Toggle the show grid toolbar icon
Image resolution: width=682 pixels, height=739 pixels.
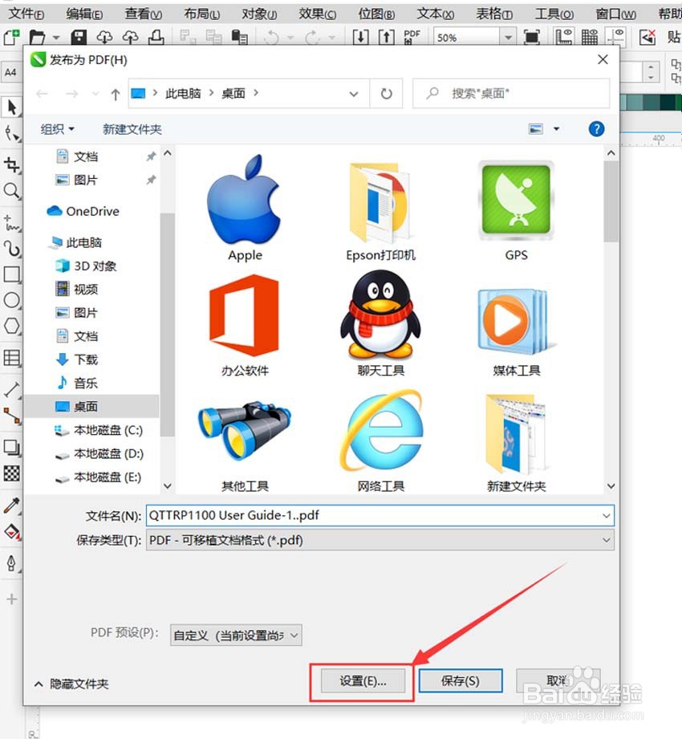click(589, 37)
